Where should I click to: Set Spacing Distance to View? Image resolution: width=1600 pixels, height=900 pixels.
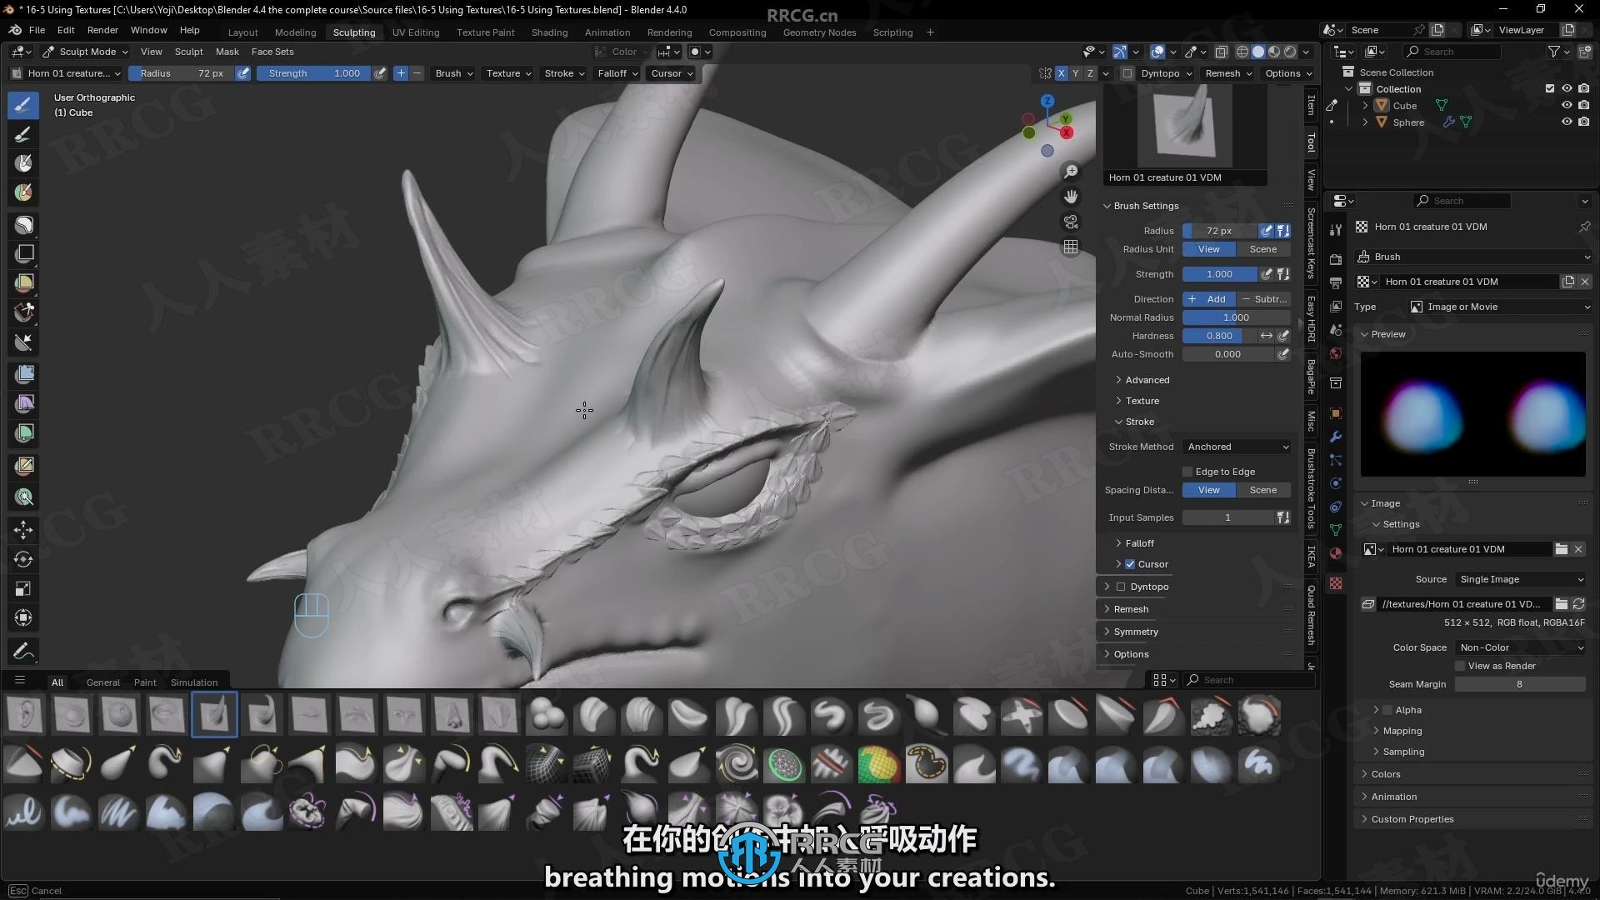1209,490
